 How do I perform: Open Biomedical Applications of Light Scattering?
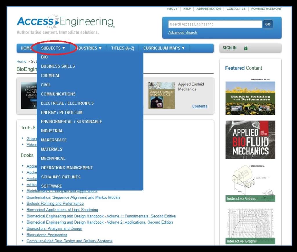point(62,210)
